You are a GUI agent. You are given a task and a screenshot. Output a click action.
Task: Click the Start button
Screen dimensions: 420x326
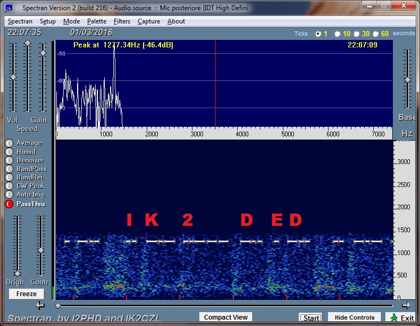(310, 317)
